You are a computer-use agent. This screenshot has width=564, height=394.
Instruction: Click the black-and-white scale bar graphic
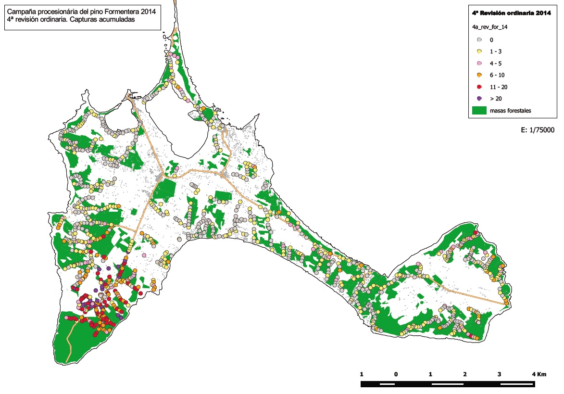(447, 384)
